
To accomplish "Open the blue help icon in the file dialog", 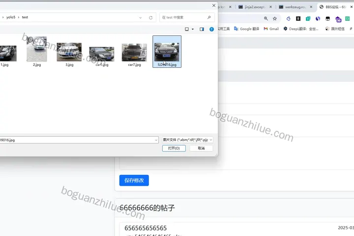I will (x=211, y=29).
